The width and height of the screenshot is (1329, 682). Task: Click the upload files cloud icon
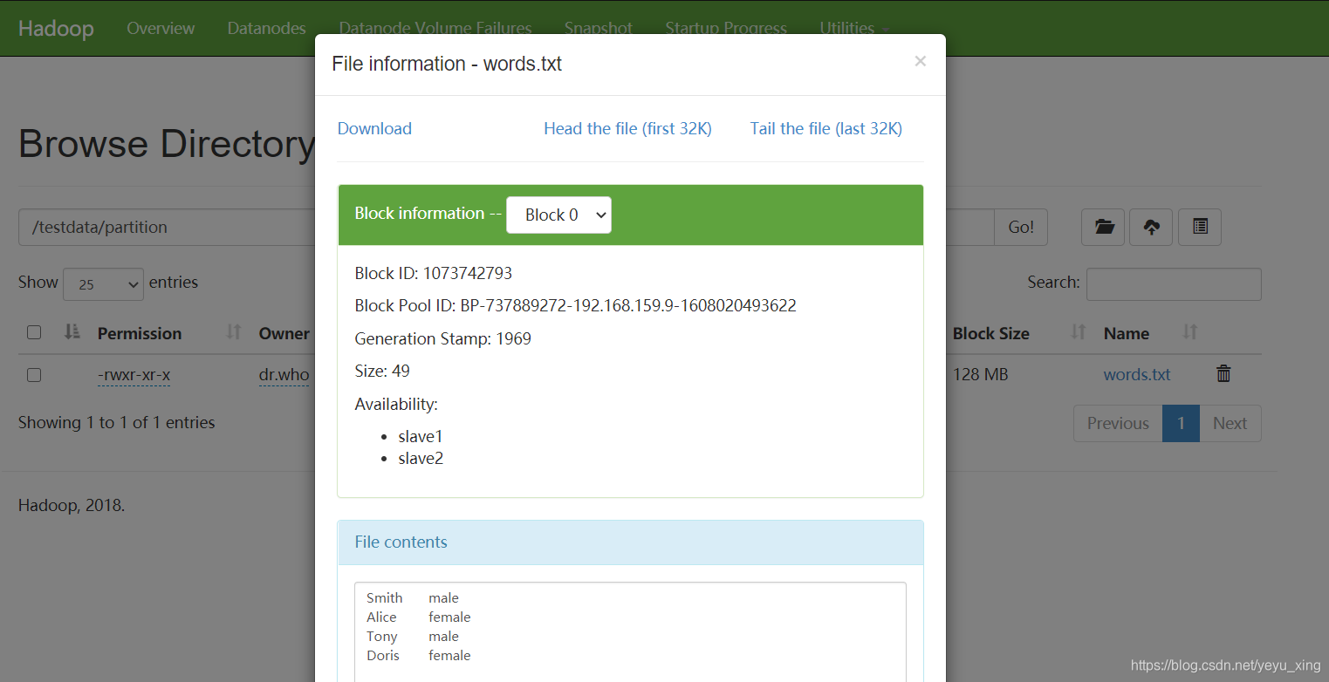click(x=1152, y=227)
